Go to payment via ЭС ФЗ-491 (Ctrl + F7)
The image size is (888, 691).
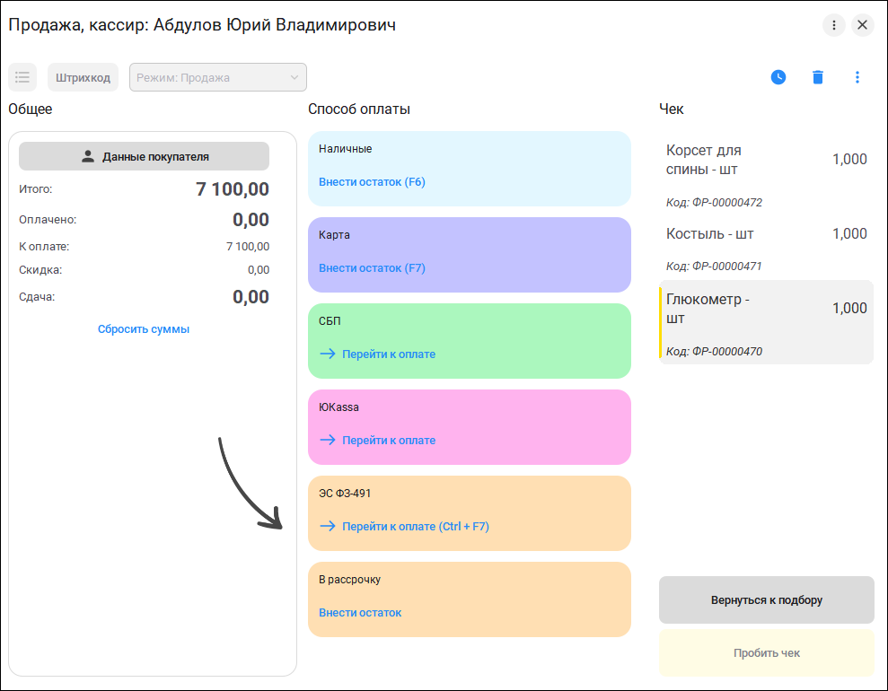[x=415, y=526]
